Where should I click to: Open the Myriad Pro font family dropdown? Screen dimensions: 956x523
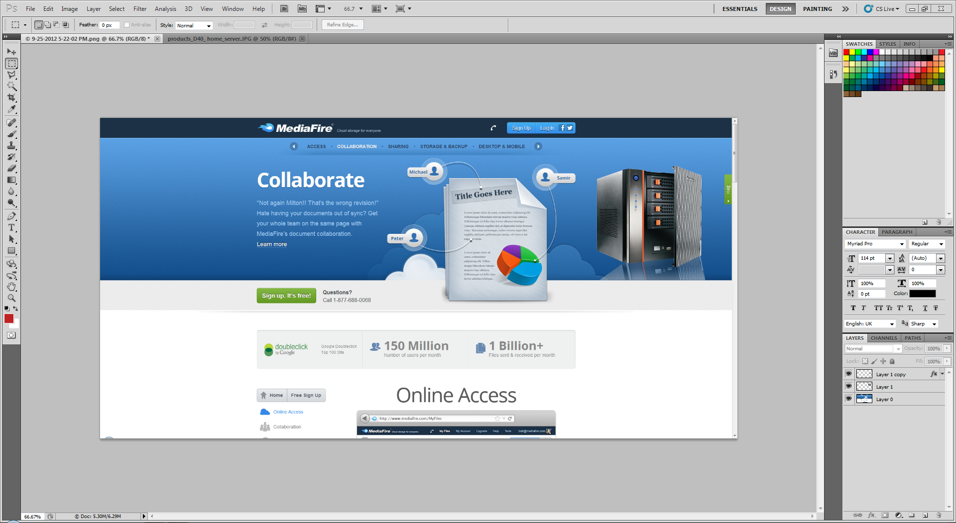point(875,244)
